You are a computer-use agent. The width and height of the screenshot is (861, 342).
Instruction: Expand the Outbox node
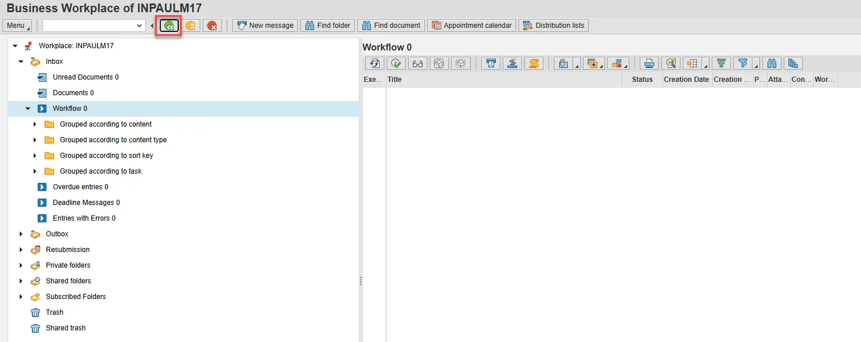21,234
